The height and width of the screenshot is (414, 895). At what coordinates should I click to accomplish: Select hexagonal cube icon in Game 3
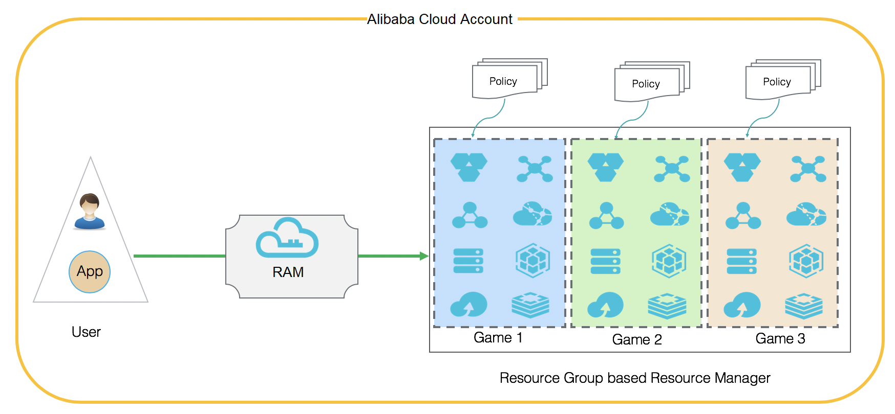pos(806,261)
